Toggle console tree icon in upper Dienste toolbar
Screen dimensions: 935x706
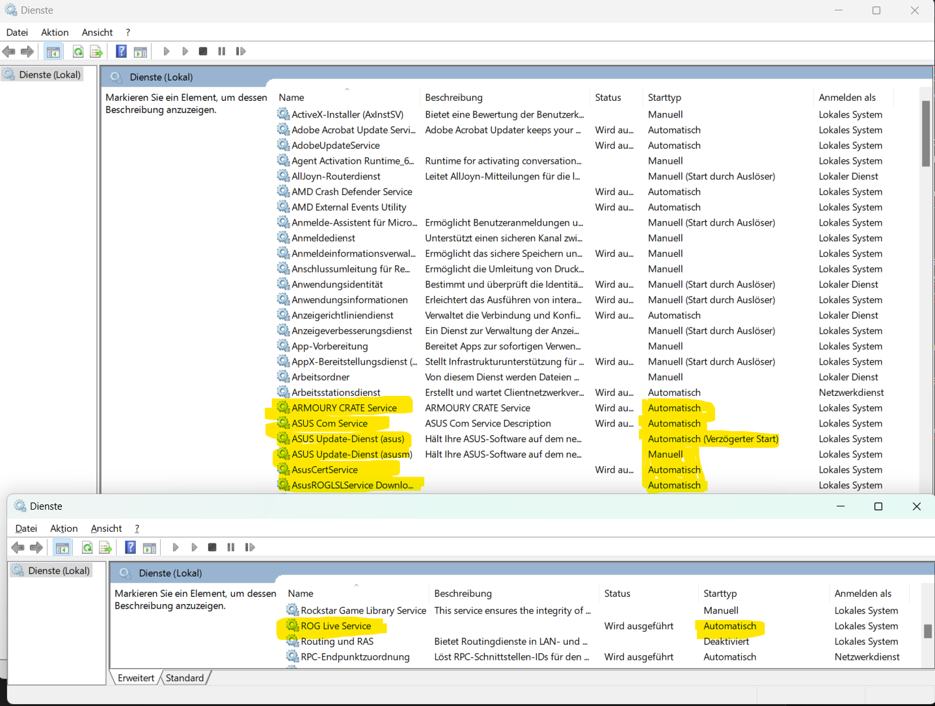[x=53, y=51]
